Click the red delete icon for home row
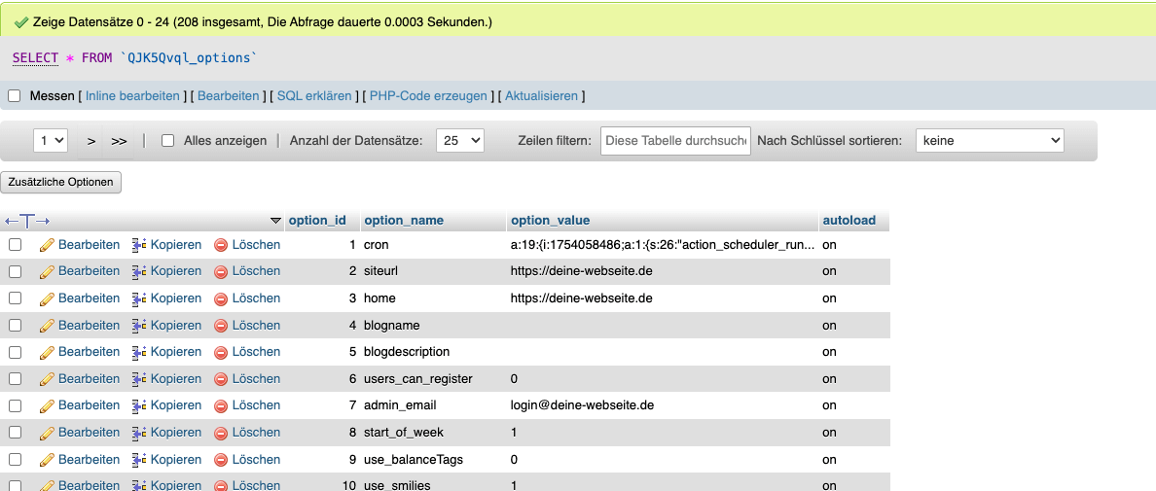 (221, 298)
